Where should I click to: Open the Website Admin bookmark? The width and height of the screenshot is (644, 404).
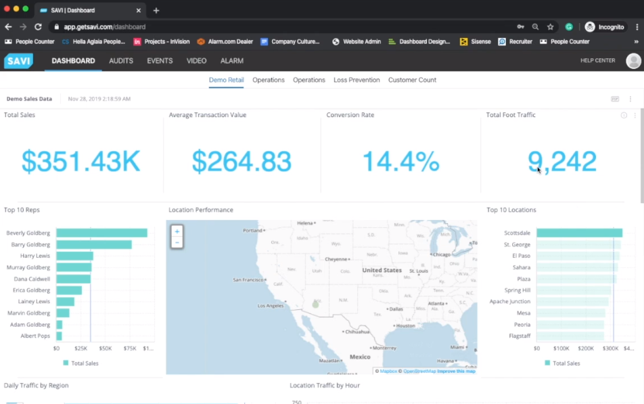tap(356, 41)
